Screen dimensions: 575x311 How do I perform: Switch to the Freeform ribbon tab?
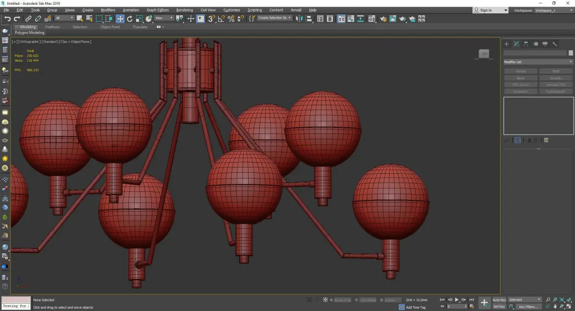click(x=52, y=27)
